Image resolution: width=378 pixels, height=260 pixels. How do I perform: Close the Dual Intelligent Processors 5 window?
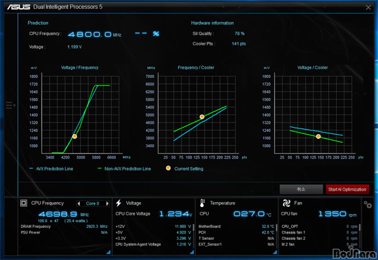368,8
